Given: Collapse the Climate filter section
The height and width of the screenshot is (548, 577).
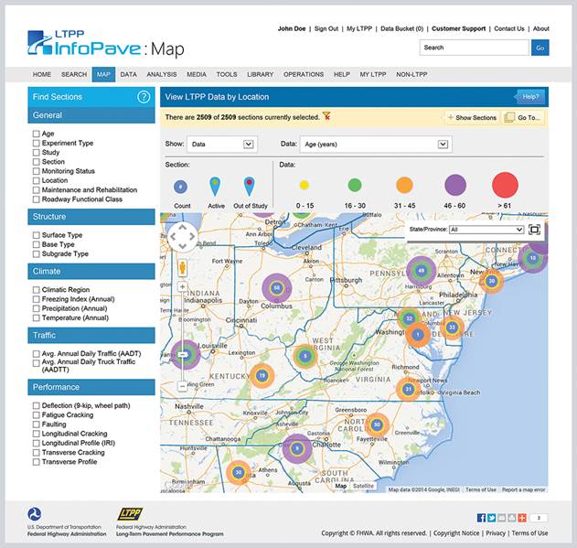Looking at the screenshot, I should (91, 272).
